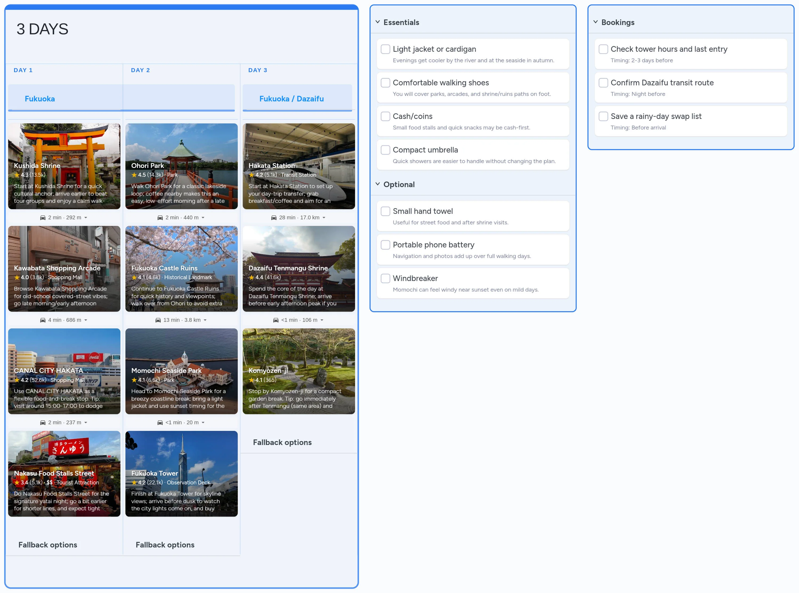This screenshot has height=593, width=799.
Task: Collapse the Essentials section
Action: pos(378,22)
